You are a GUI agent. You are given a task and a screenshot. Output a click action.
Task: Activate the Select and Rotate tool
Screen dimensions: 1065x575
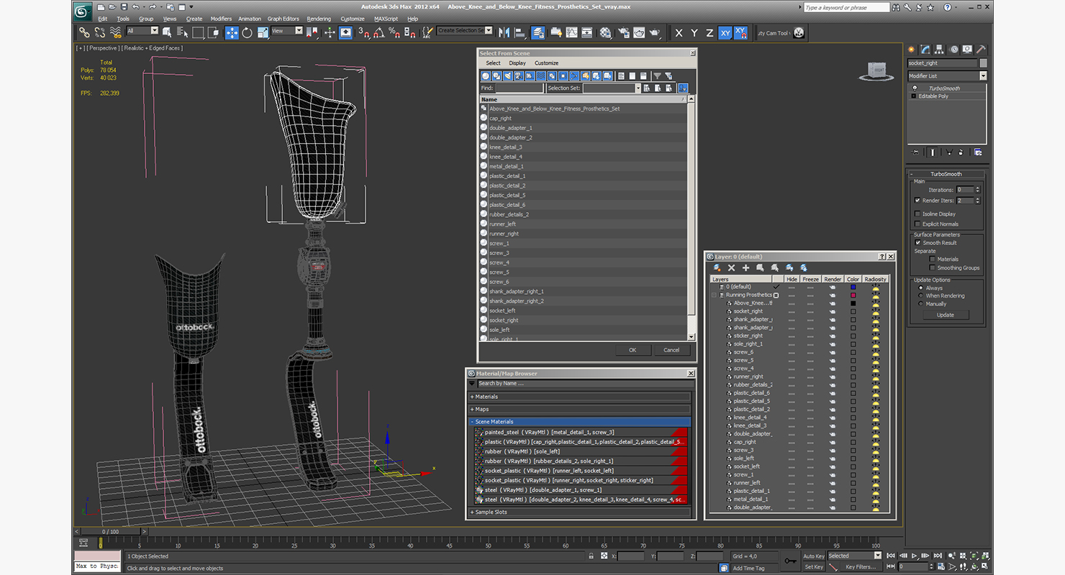click(247, 32)
